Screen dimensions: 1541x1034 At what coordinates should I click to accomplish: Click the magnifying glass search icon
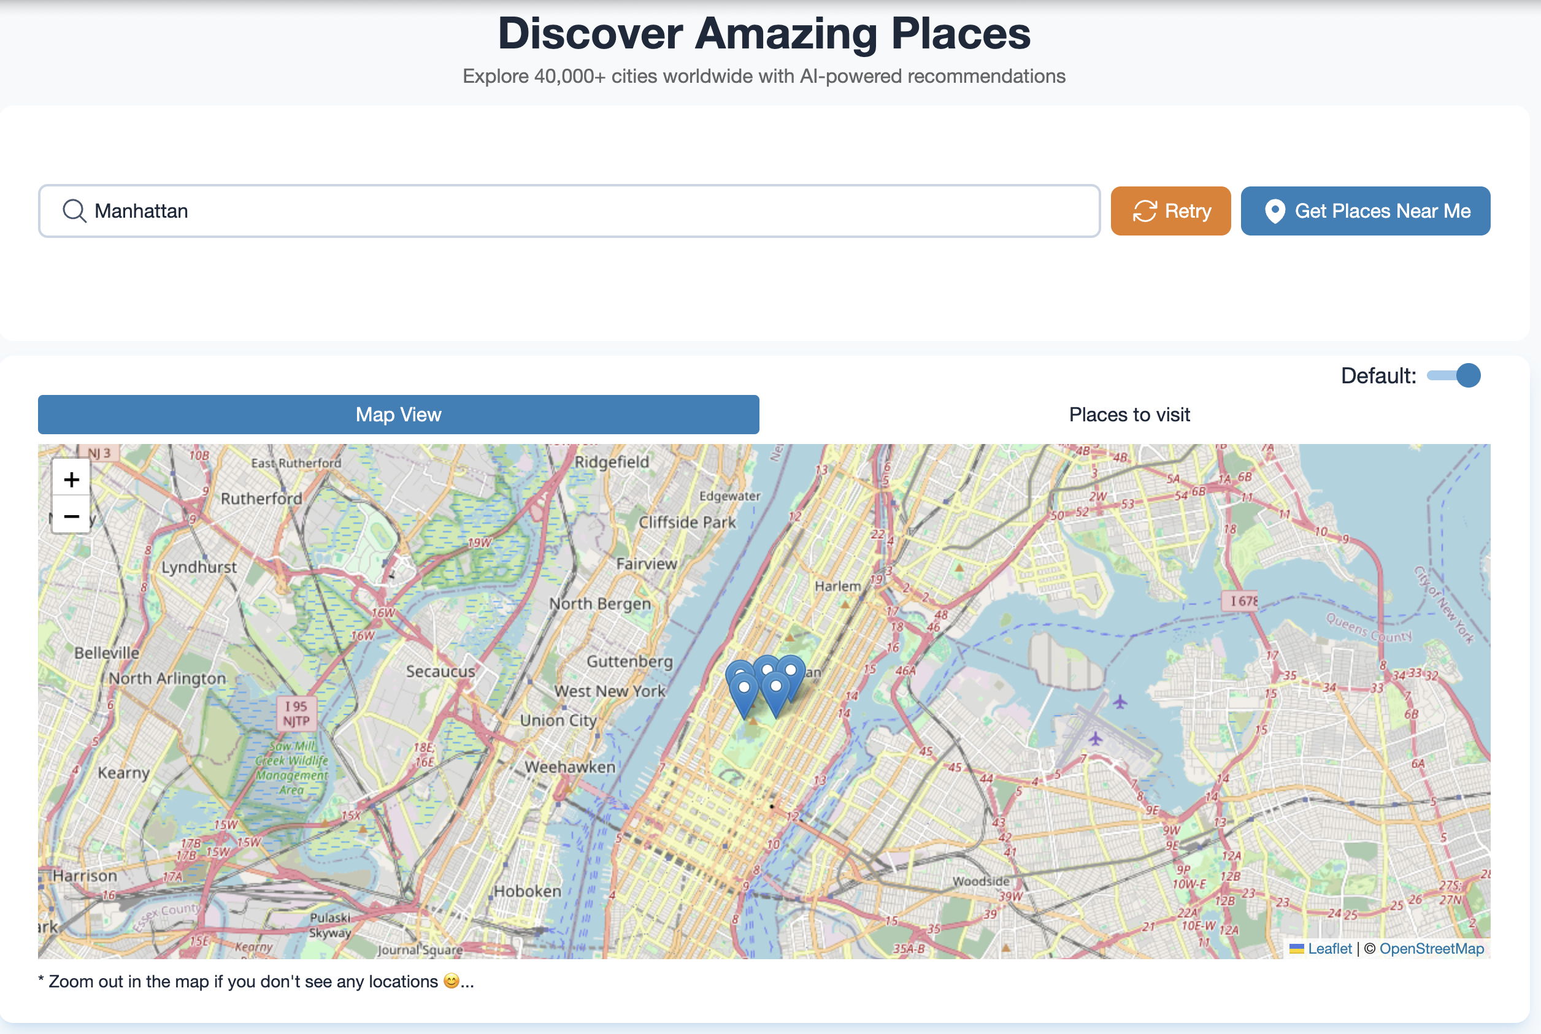(x=74, y=211)
